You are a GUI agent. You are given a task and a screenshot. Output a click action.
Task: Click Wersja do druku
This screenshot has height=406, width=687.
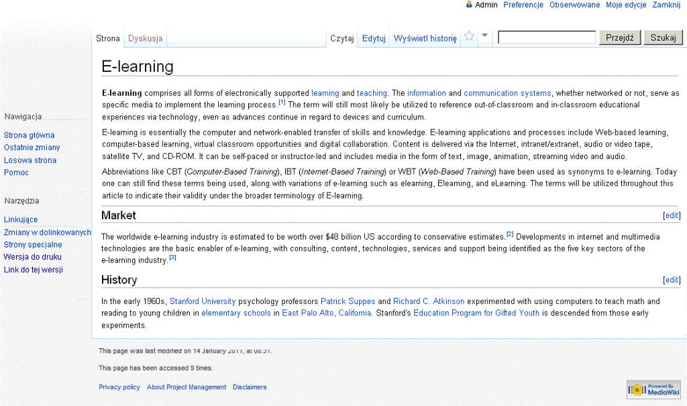pos(31,256)
